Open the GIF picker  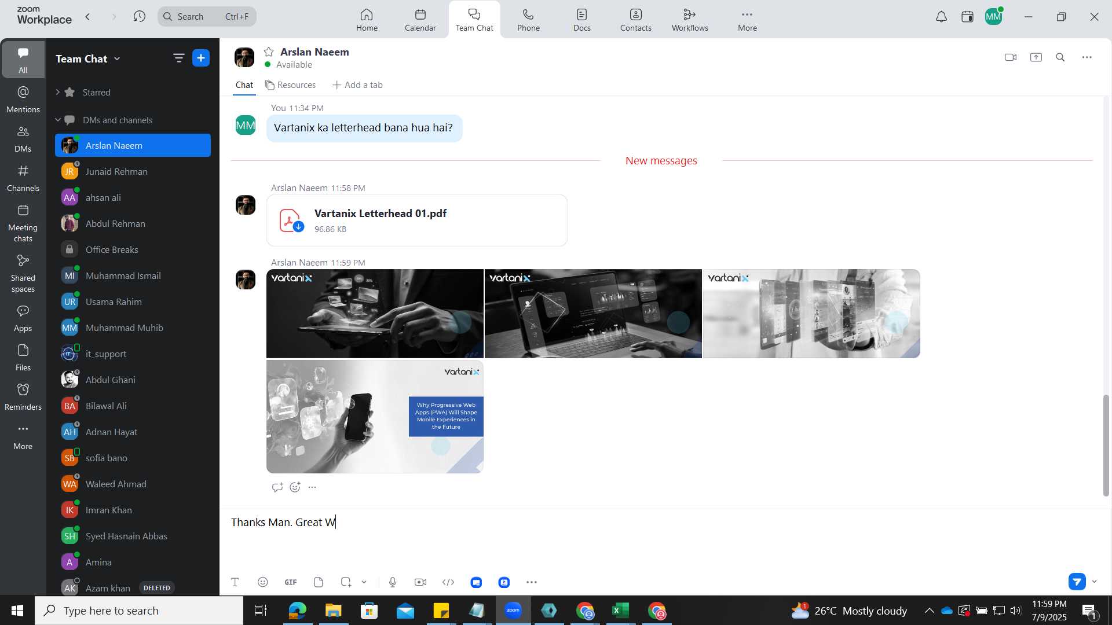291,582
